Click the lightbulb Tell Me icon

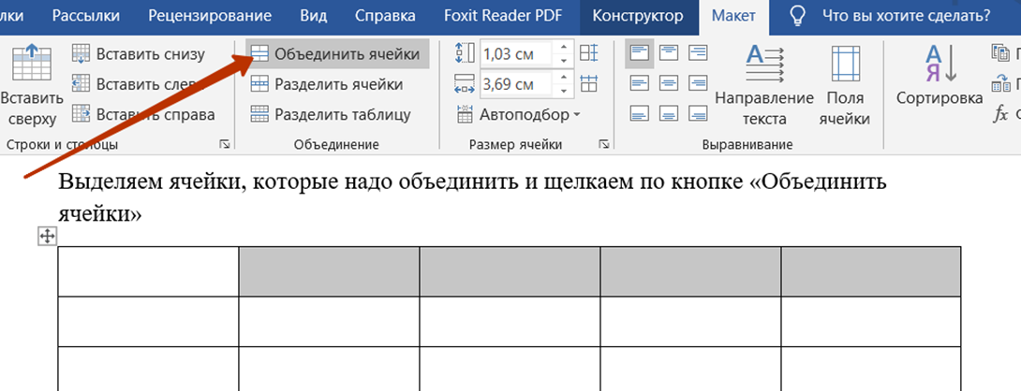point(796,16)
